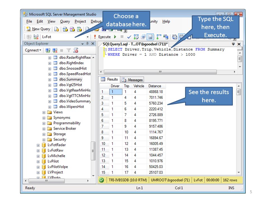Expand the LvFotRadar database node
Viewport: 268px width, 201px height.
tap(38, 145)
